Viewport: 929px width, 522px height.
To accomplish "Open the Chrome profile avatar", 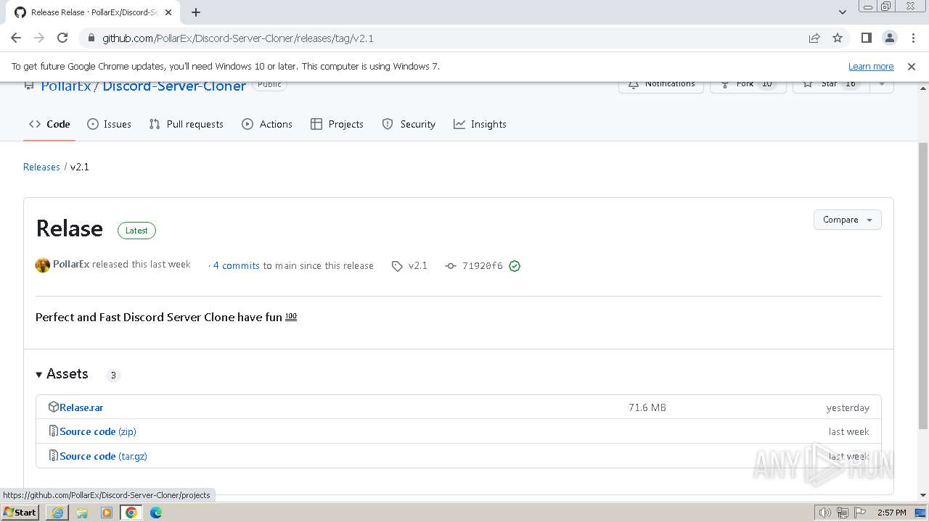I will pos(889,38).
